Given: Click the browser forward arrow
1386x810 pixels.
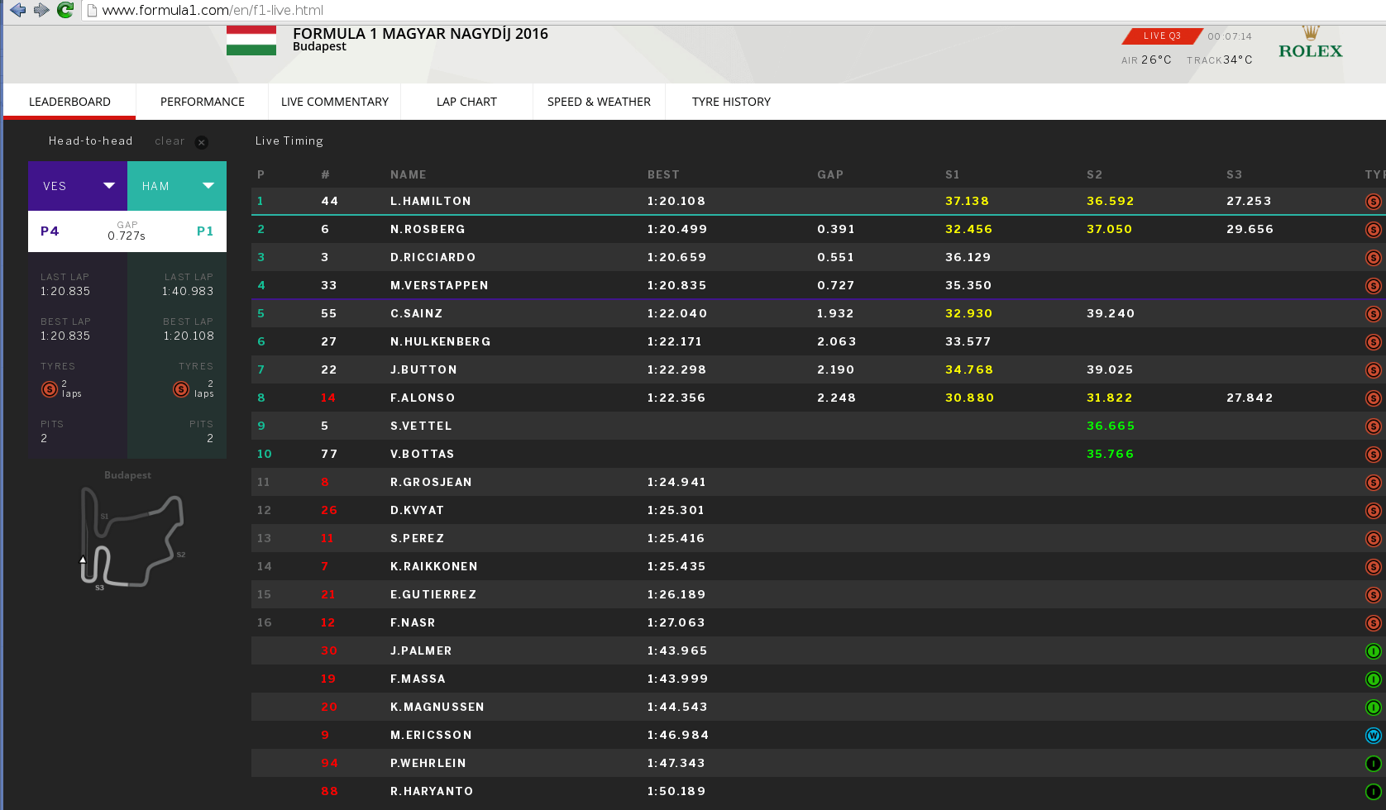Looking at the screenshot, I should click(x=41, y=10).
